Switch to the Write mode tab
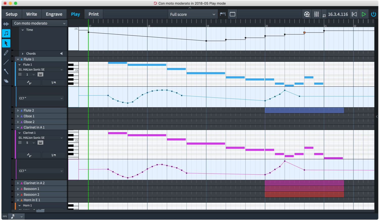 tap(32, 14)
